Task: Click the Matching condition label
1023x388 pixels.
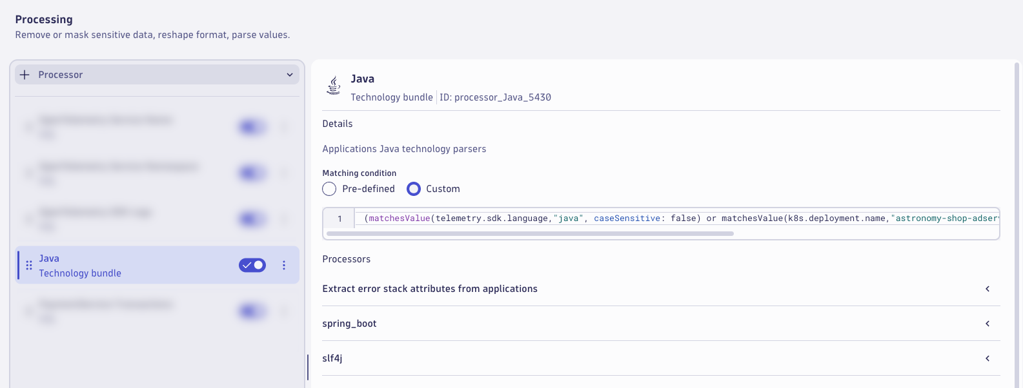Action: 360,173
